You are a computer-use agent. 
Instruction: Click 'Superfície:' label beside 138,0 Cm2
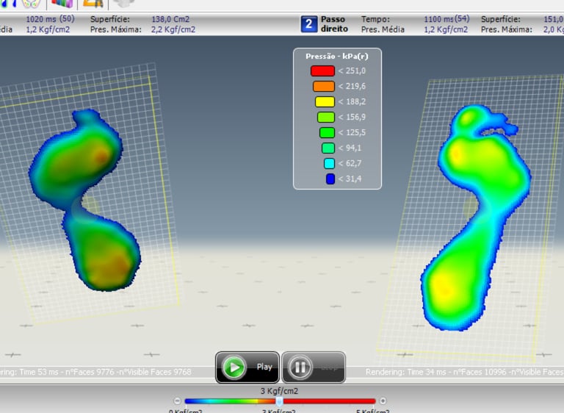pyautogui.click(x=110, y=19)
